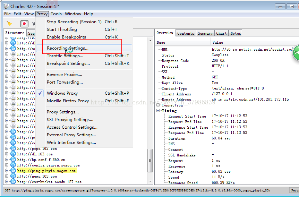Open SSL Proxying Settings menu entry
This screenshot has height=197, width=299.
(x=84, y=120)
